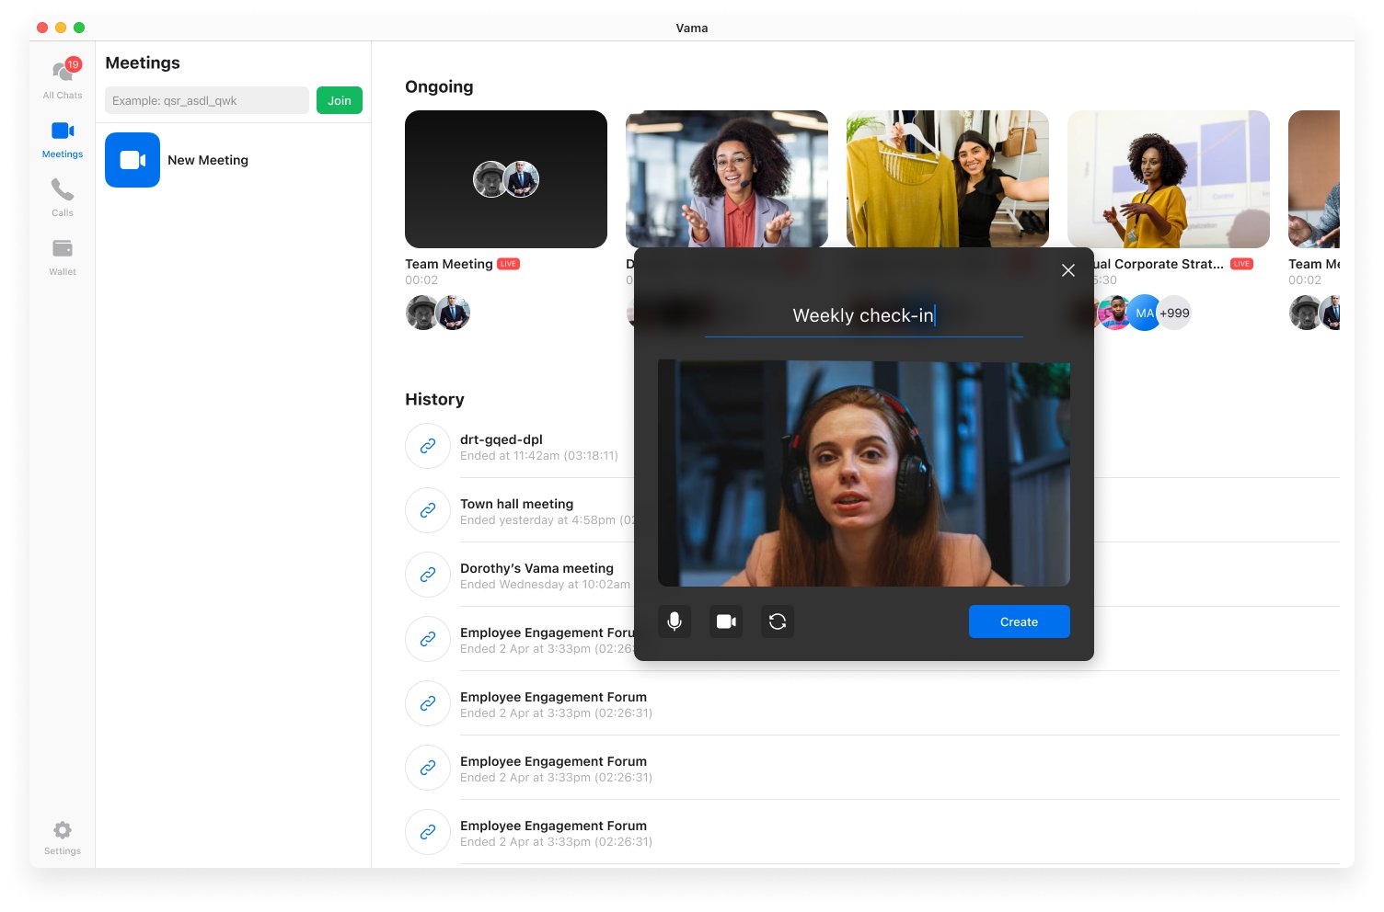Mute microphone in new meeting dialog
This screenshot has width=1384, height=912.
(675, 621)
